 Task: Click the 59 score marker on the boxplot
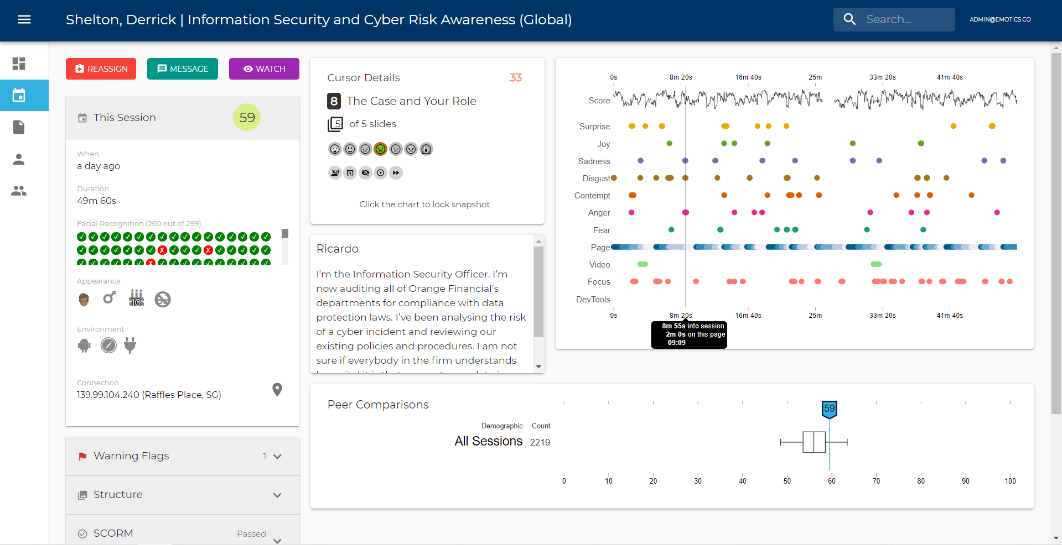829,409
